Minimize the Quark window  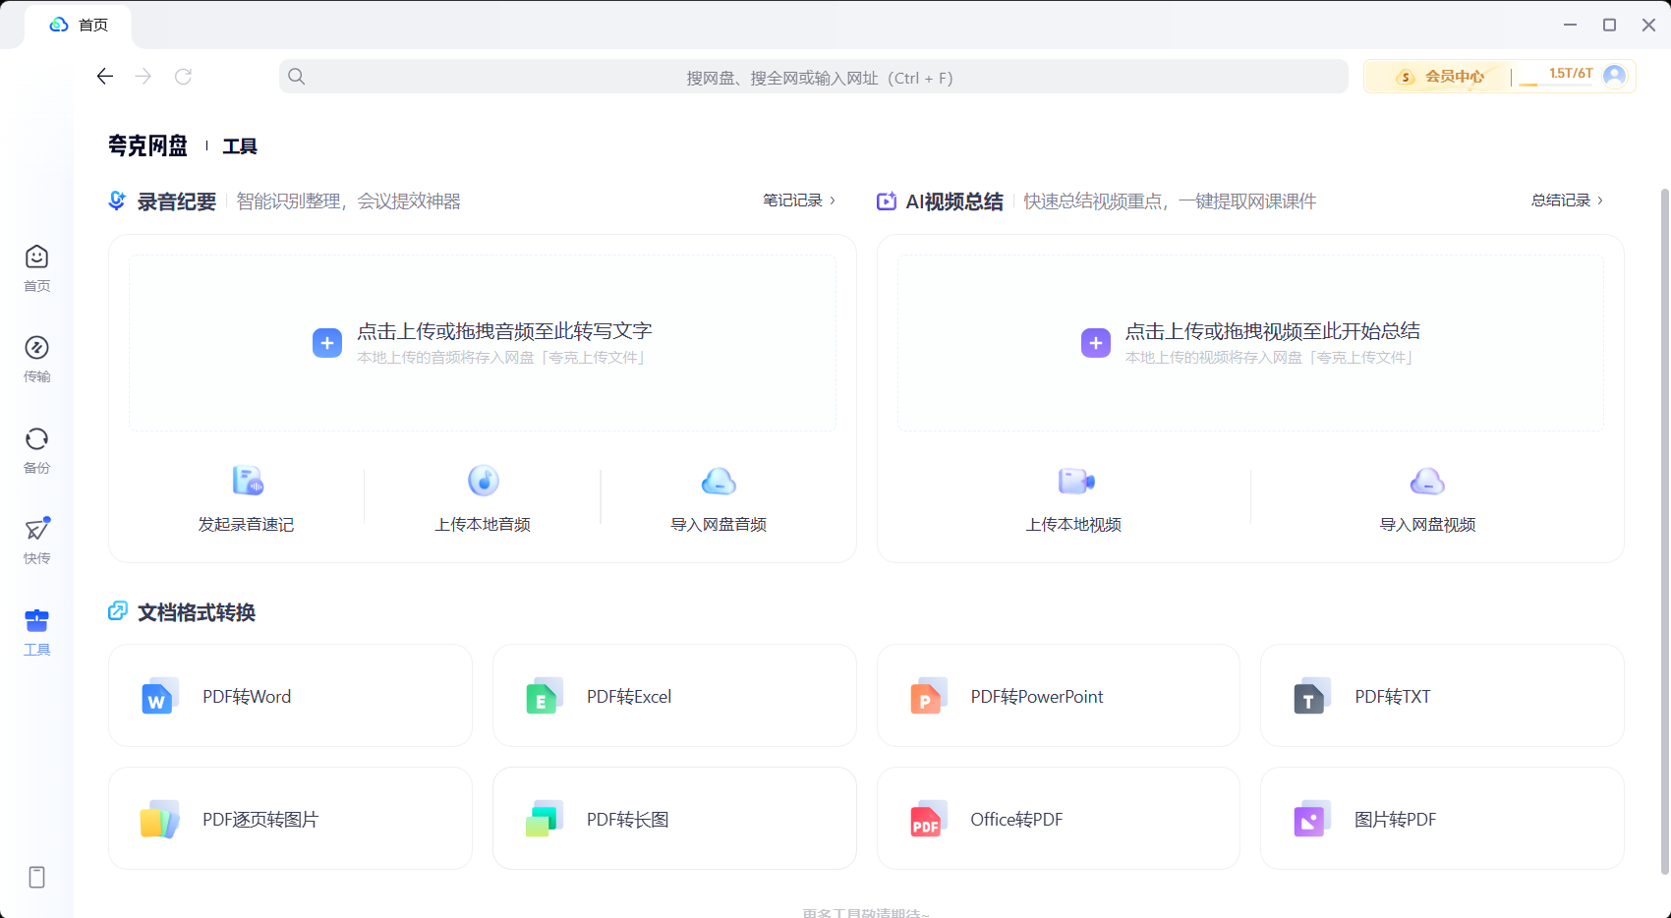coord(1571,25)
